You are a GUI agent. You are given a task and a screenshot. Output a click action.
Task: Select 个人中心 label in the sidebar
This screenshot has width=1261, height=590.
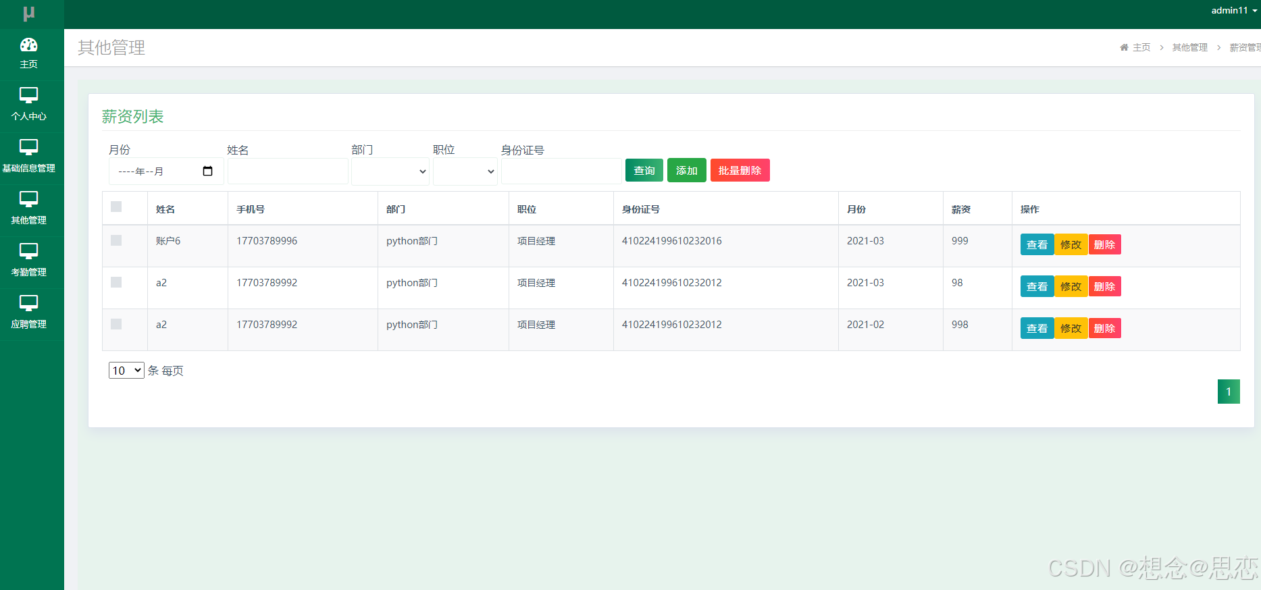click(x=28, y=116)
